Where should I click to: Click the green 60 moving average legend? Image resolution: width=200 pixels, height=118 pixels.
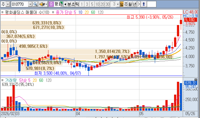point(93,12)
